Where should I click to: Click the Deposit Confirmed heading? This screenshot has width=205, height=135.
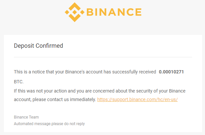coord(38,46)
